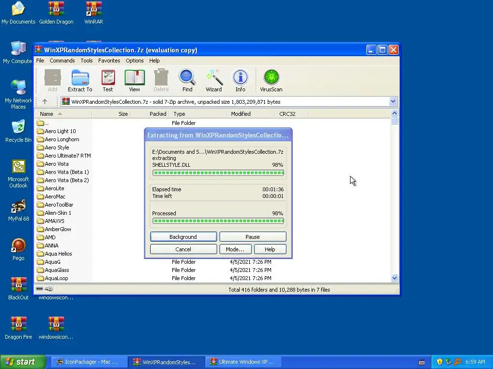Viewport: 493px width, 369px height.
Task: Sort by the Type column header
Action: pos(198,114)
